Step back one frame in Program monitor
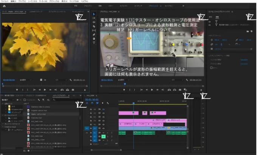258x155 pixels. [147, 90]
